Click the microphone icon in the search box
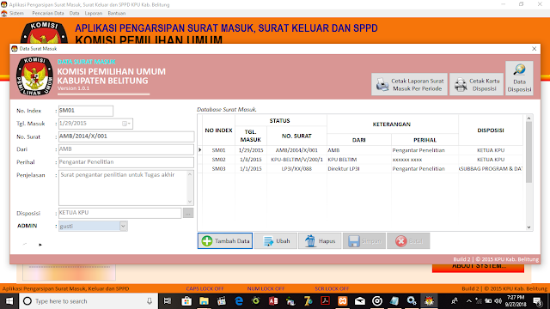Viewport: 550px width, 309px height. [150, 301]
